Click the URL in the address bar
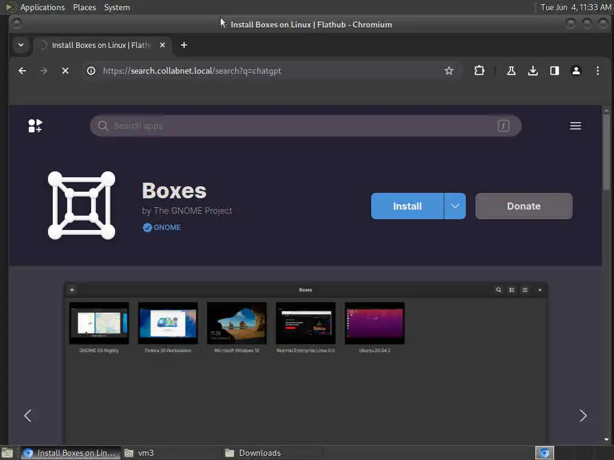614x460 pixels. click(192, 71)
